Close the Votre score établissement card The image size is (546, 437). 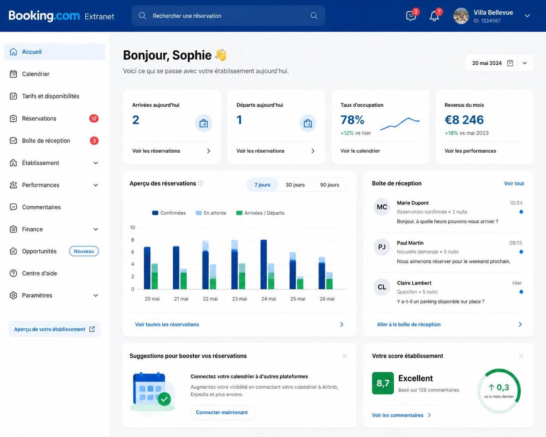tap(521, 356)
